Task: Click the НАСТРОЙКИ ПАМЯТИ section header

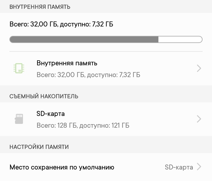Action: tap(39, 147)
